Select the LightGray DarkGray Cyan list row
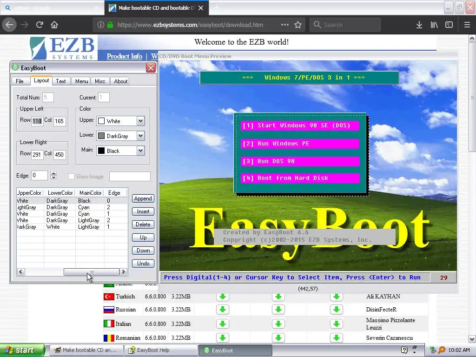Image resolution: width=476 pixels, height=357 pixels. [72, 207]
